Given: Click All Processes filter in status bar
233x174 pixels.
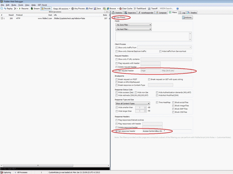Looking at the screenshot, I should (x=21, y=173).
